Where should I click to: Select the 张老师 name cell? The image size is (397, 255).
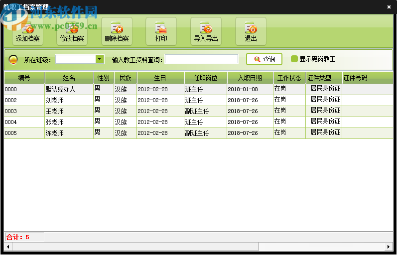[69, 122]
